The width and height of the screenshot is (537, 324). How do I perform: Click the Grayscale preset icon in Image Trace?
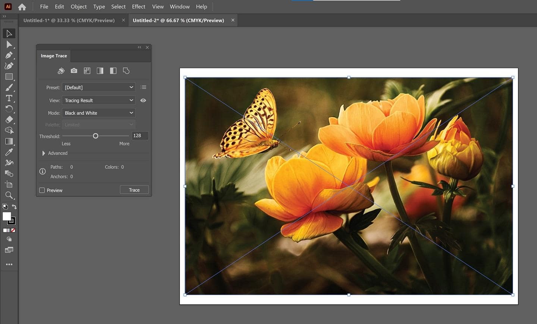click(100, 71)
